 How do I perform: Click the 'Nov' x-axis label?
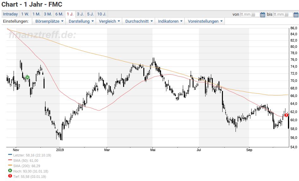click(x=16, y=150)
